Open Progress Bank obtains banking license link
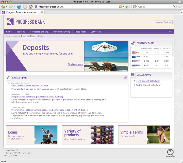 click(49, 110)
